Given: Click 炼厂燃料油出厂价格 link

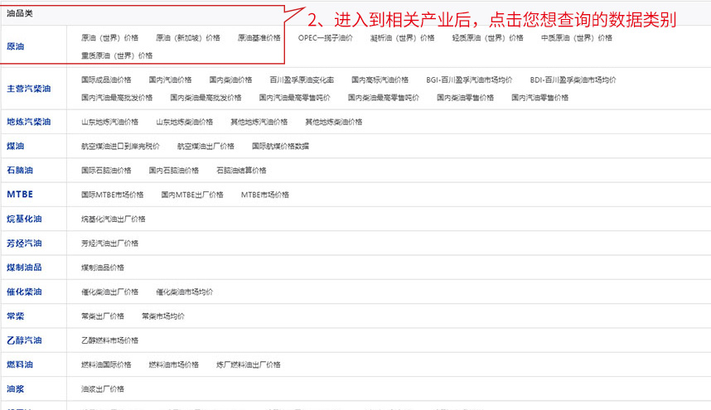Looking at the screenshot, I should 249,364.
